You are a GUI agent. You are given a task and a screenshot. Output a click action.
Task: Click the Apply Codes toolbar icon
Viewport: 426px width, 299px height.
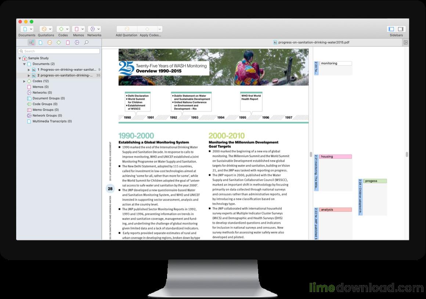coord(147,29)
